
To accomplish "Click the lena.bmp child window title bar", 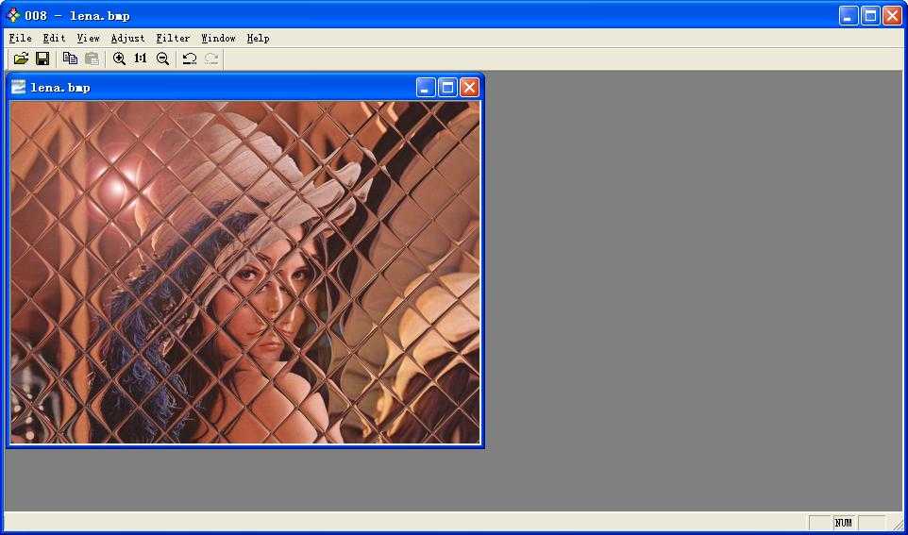I will coord(245,88).
